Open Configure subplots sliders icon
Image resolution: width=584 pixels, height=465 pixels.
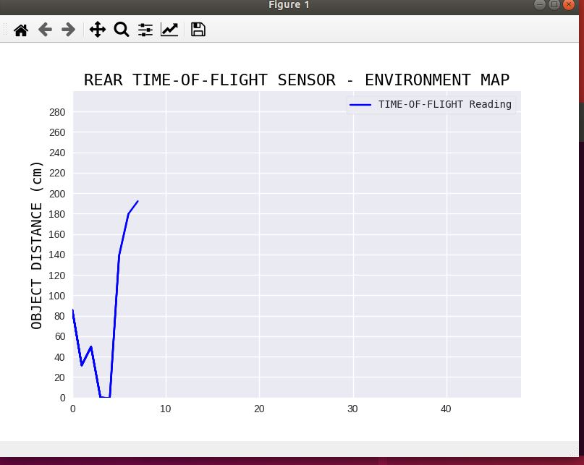tap(145, 30)
